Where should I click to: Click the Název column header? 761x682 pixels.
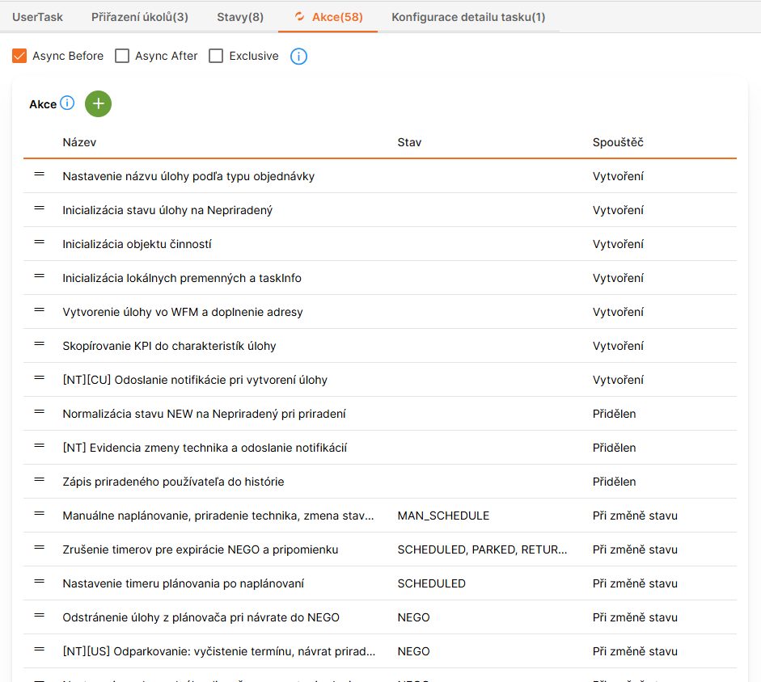click(79, 142)
